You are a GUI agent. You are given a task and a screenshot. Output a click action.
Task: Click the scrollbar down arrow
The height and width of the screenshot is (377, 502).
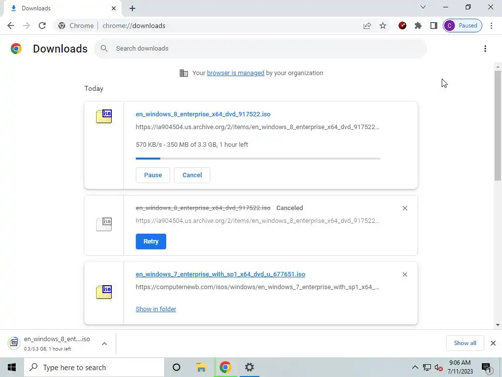point(498,325)
